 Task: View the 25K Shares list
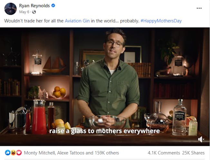(193, 153)
